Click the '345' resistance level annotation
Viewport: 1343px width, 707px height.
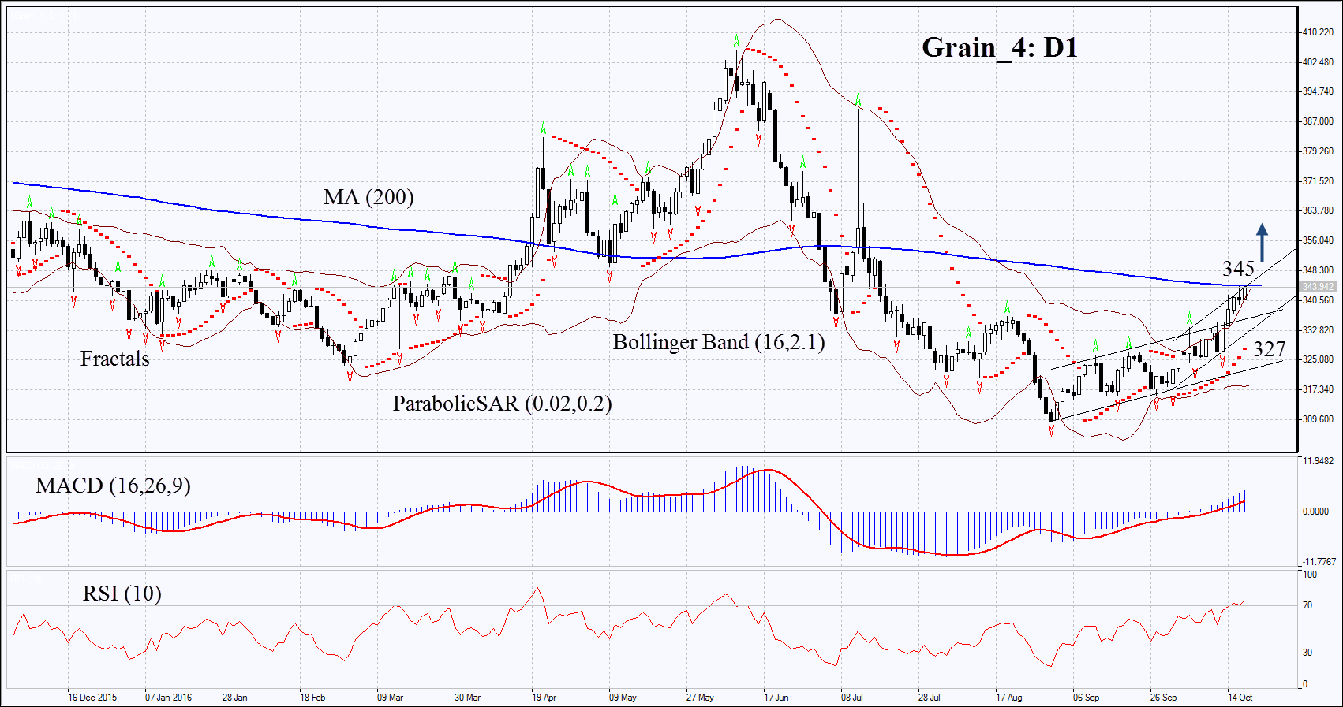tap(1238, 268)
